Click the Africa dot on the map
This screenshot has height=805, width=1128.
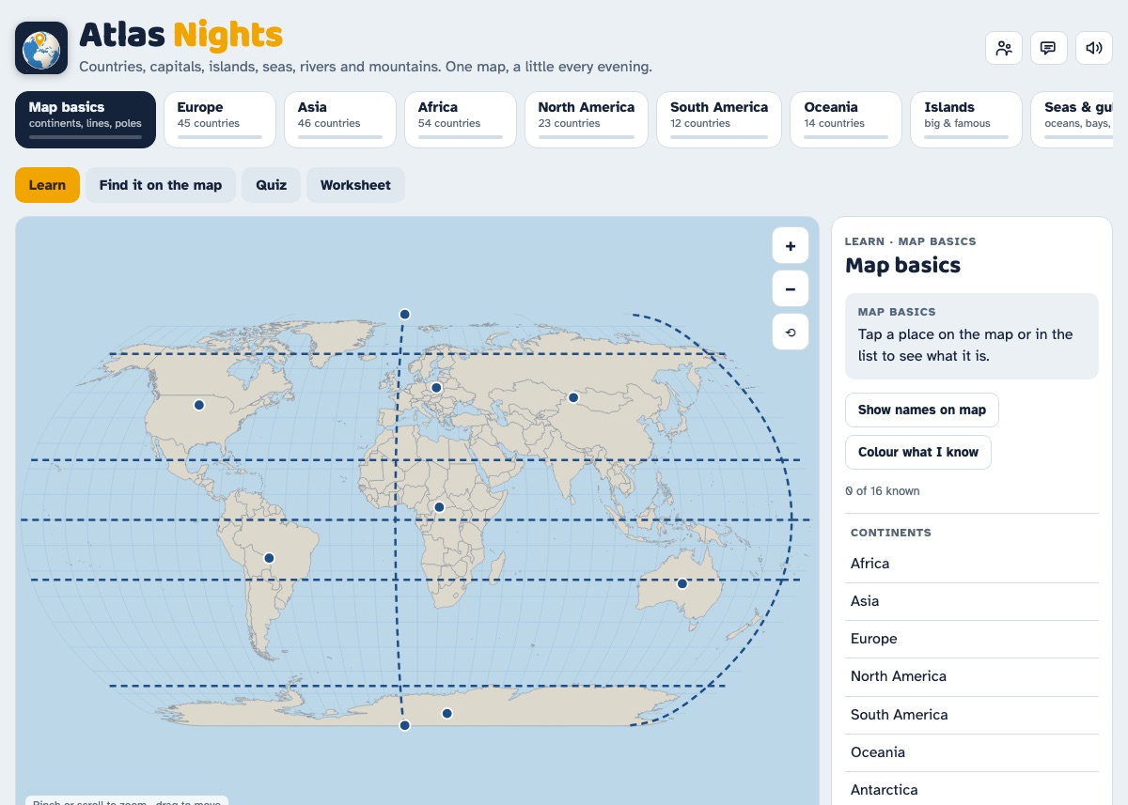pyautogui.click(x=439, y=507)
